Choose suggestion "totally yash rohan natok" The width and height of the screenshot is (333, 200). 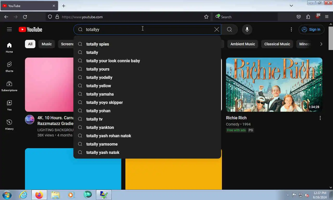(147, 136)
